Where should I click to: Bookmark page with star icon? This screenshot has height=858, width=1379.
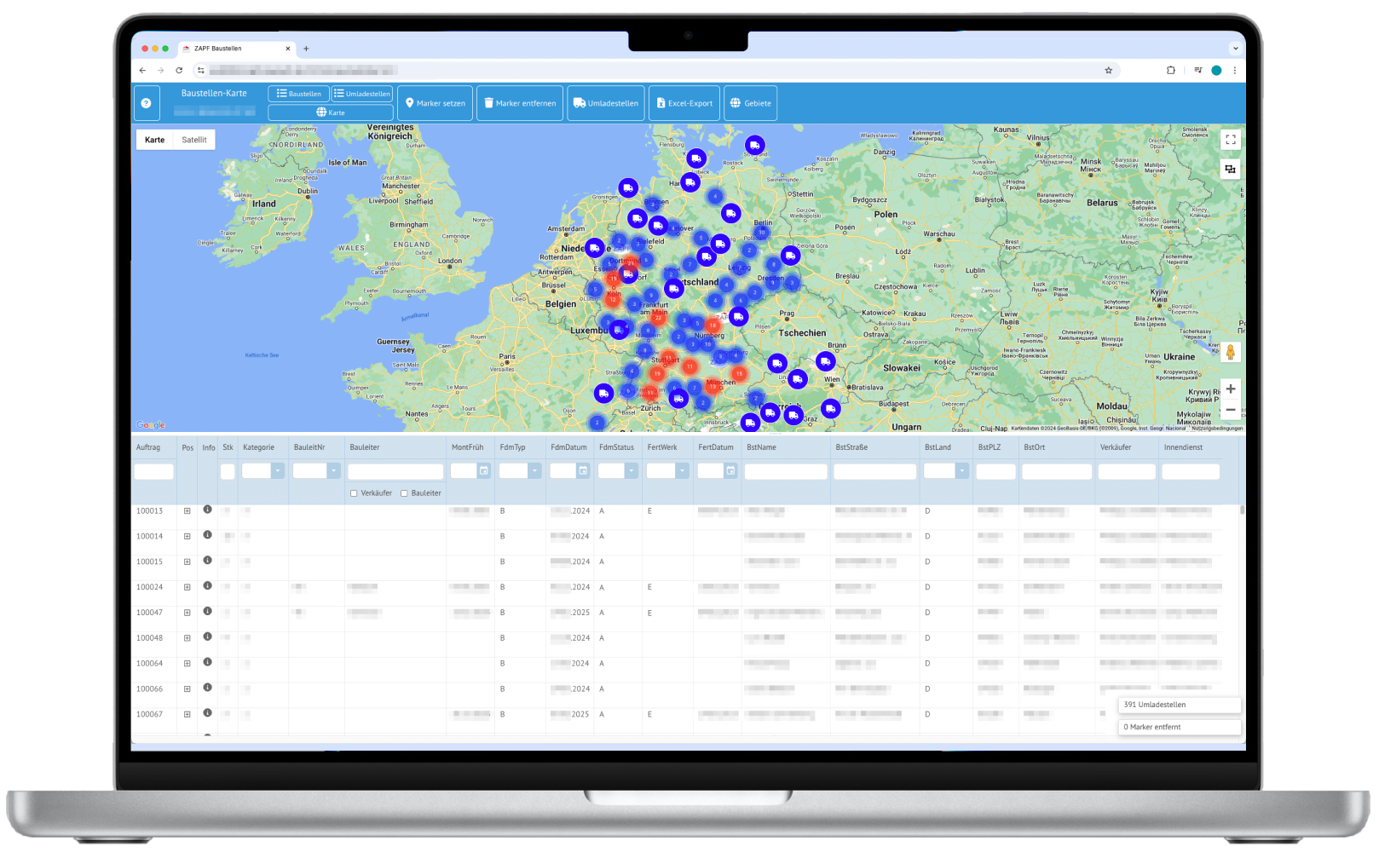tap(1108, 71)
